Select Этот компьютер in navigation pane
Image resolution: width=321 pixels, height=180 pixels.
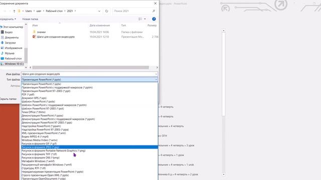coord(13,27)
